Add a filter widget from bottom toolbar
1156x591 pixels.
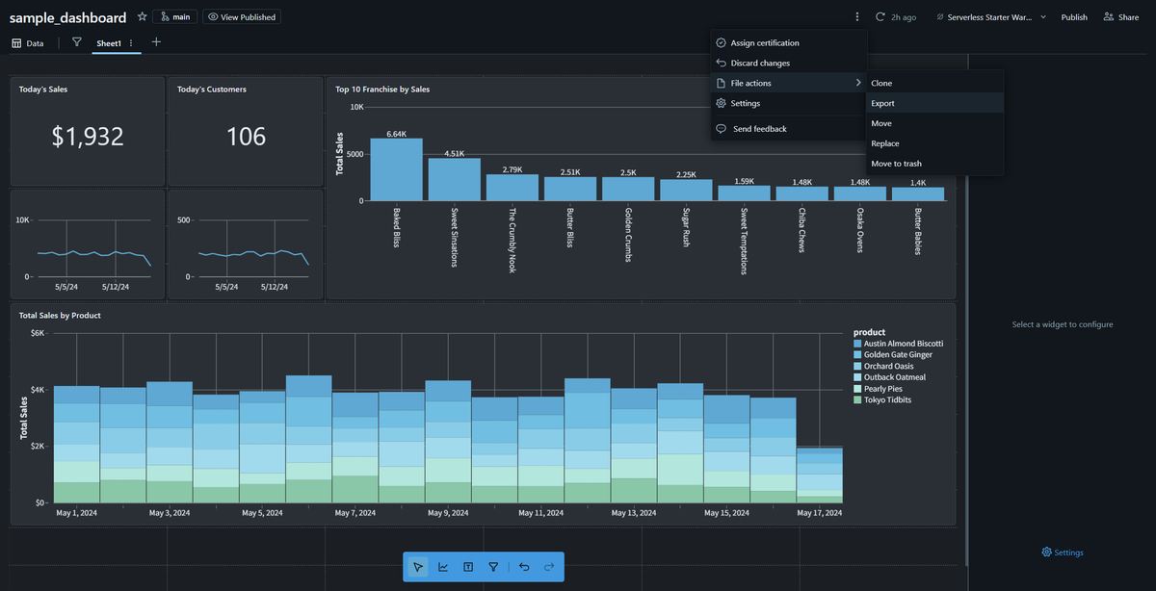493,567
